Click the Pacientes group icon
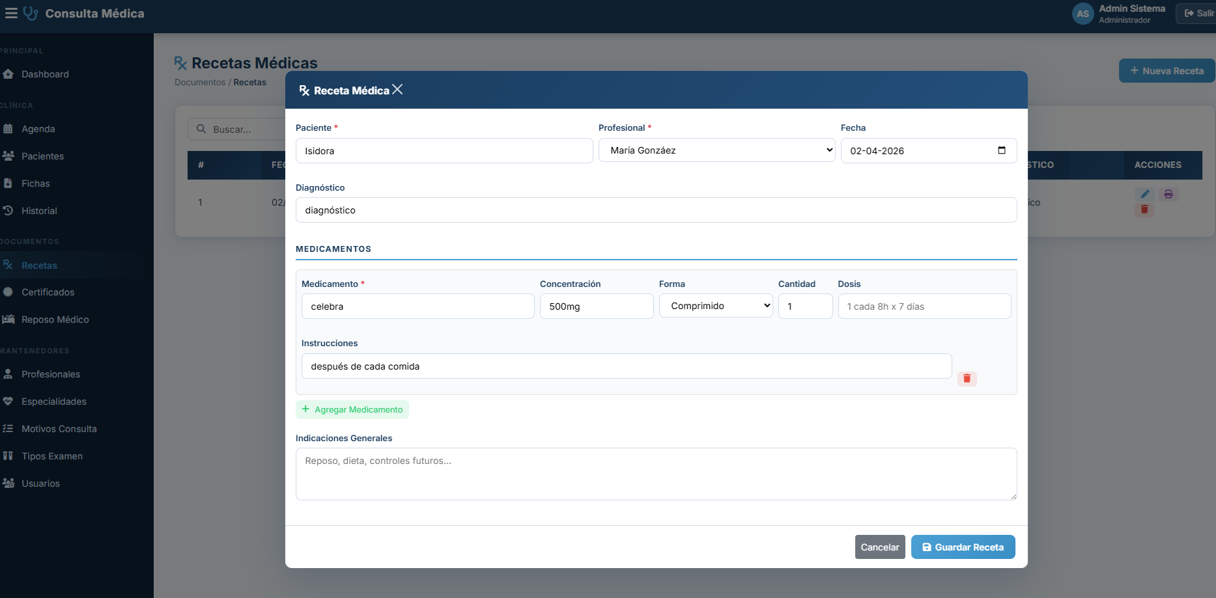1216x598 pixels. (x=8, y=156)
